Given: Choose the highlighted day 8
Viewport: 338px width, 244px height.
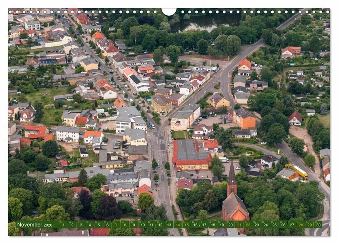Looking at the screenshot, I should click(x=125, y=225).
